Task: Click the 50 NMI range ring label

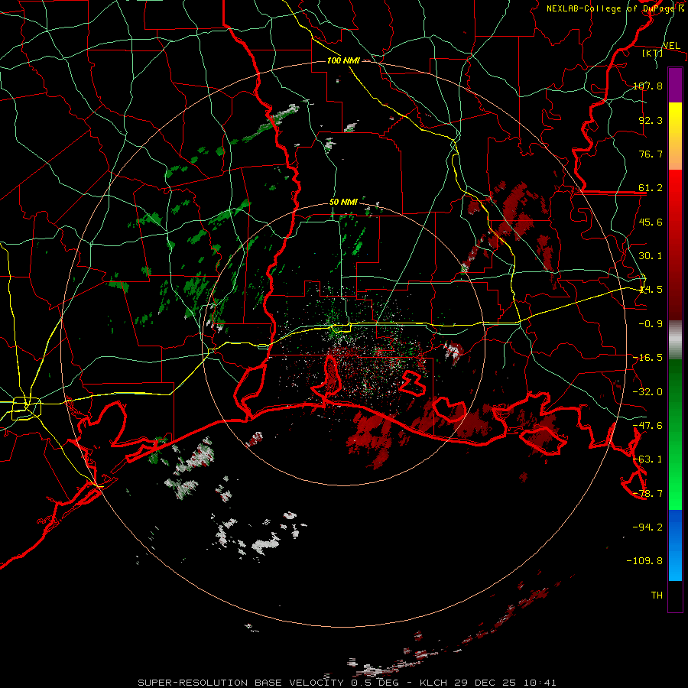Action: (x=343, y=203)
